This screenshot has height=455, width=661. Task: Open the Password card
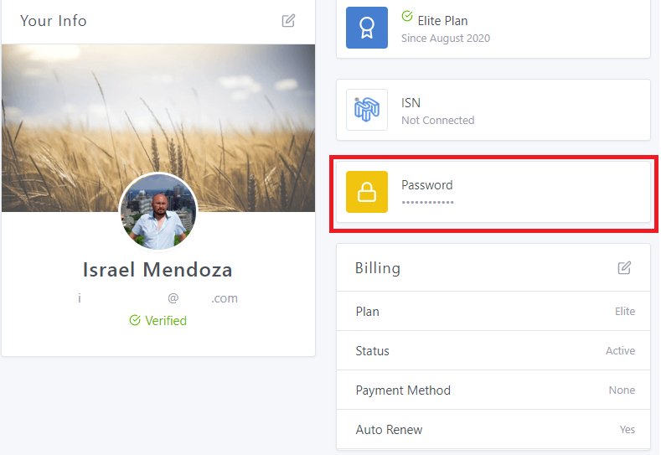519,192
